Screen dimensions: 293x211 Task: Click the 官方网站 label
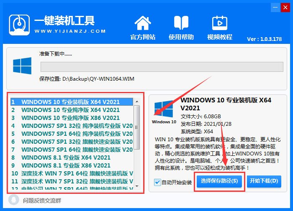(143, 37)
